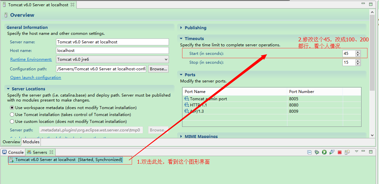Select the Servers tab

point(40,152)
